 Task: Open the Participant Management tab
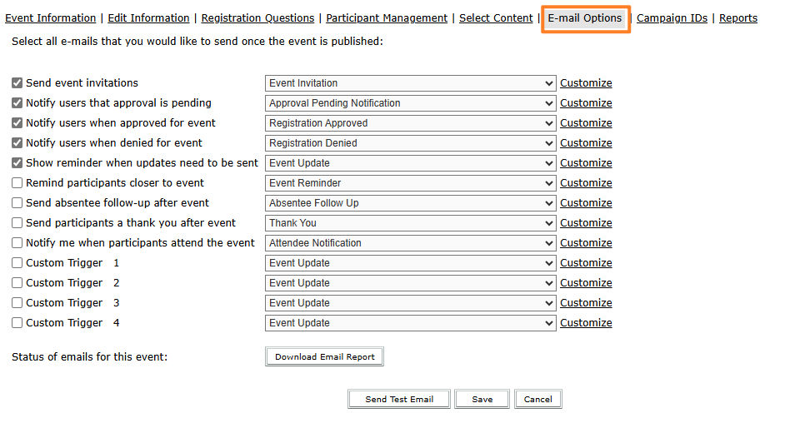pyautogui.click(x=387, y=18)
